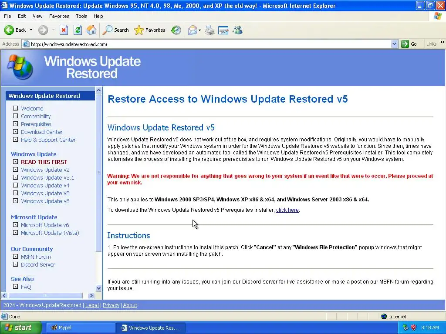
Task: Open Windows Update v6 link
Action: (x=45, y=201)
